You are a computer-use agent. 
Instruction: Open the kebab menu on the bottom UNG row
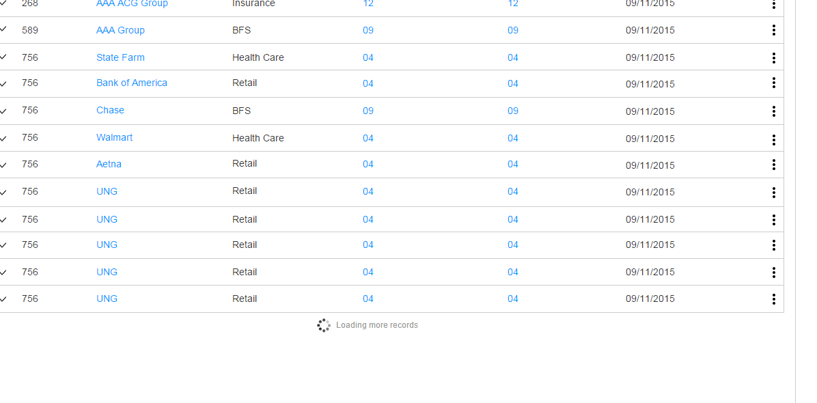(773, 299)
